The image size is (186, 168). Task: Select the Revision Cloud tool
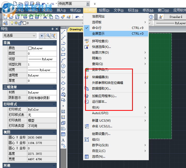(x=63, y=72)
